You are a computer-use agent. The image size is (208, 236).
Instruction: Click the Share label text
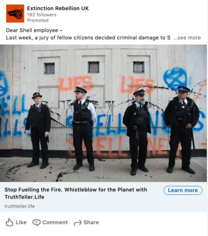click(91, 222)
